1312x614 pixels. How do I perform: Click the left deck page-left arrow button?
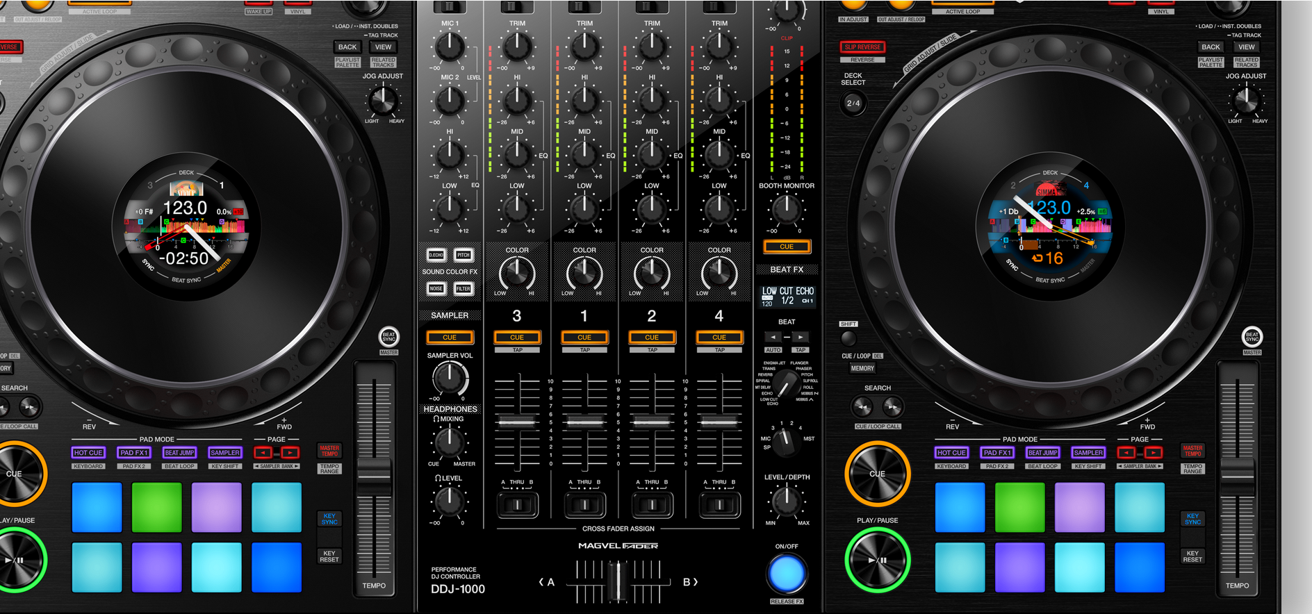click(263, 453)
